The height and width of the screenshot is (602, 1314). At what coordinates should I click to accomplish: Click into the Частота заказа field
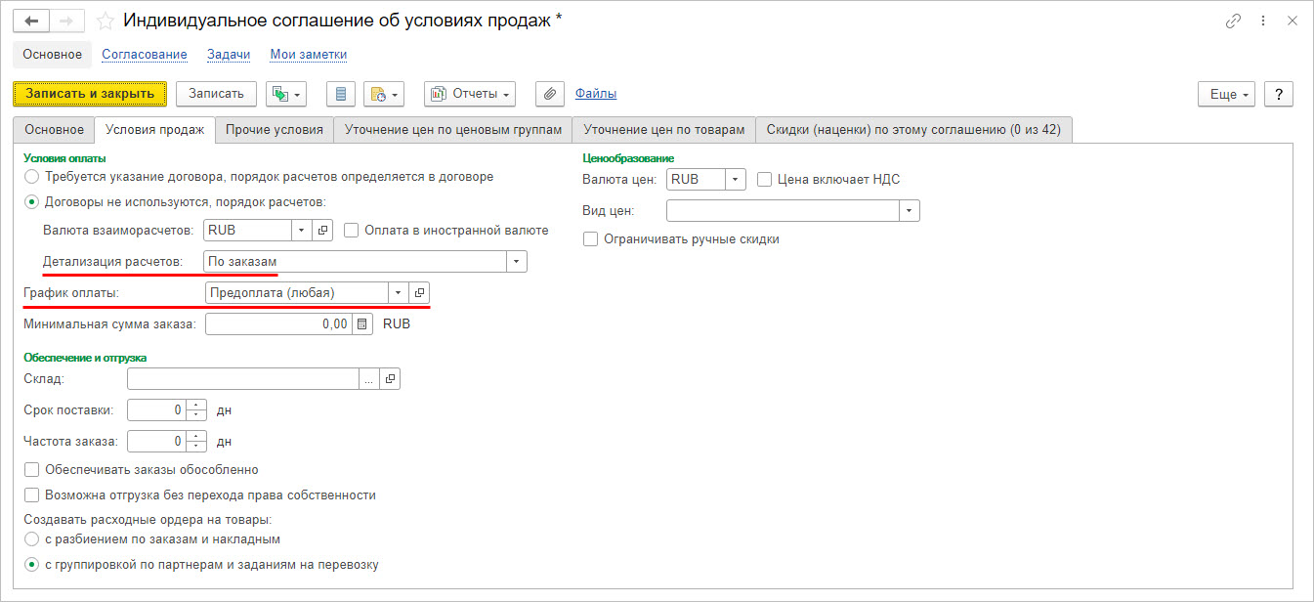(157, 442)
